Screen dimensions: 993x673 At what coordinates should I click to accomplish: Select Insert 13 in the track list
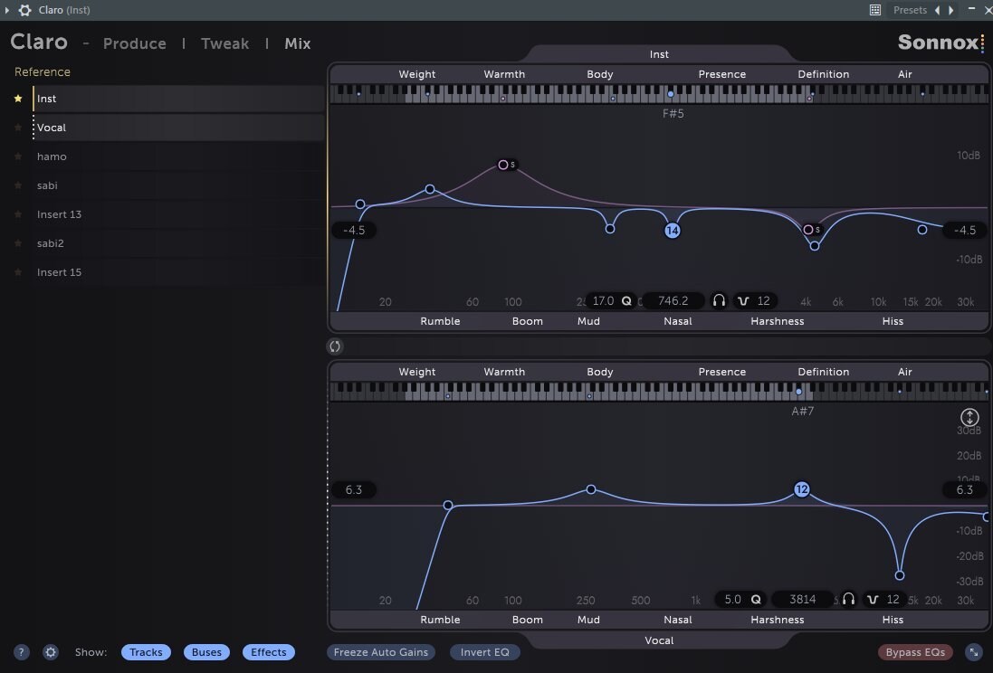tap(178, 214)
